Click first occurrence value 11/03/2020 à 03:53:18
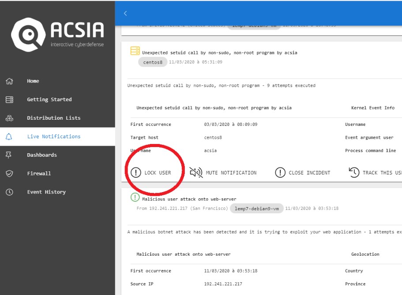The image size is (402, 295). 231,271
